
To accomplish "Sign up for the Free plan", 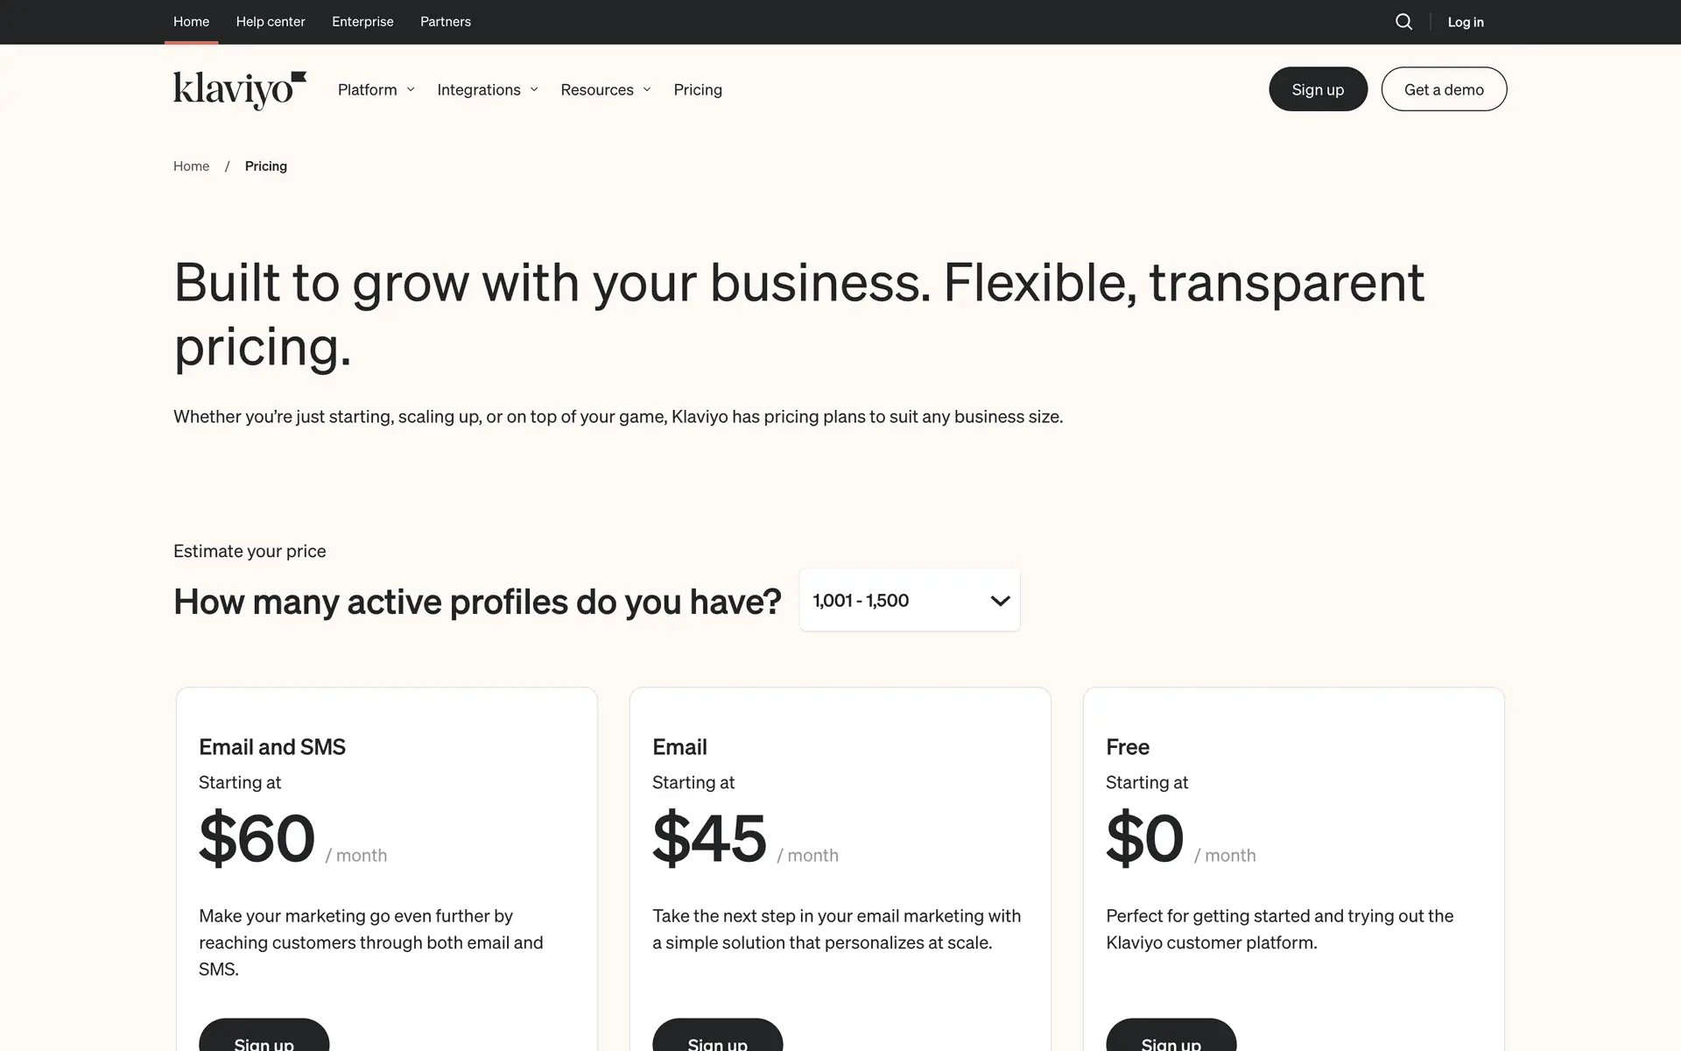I will click(1171, 1039).
